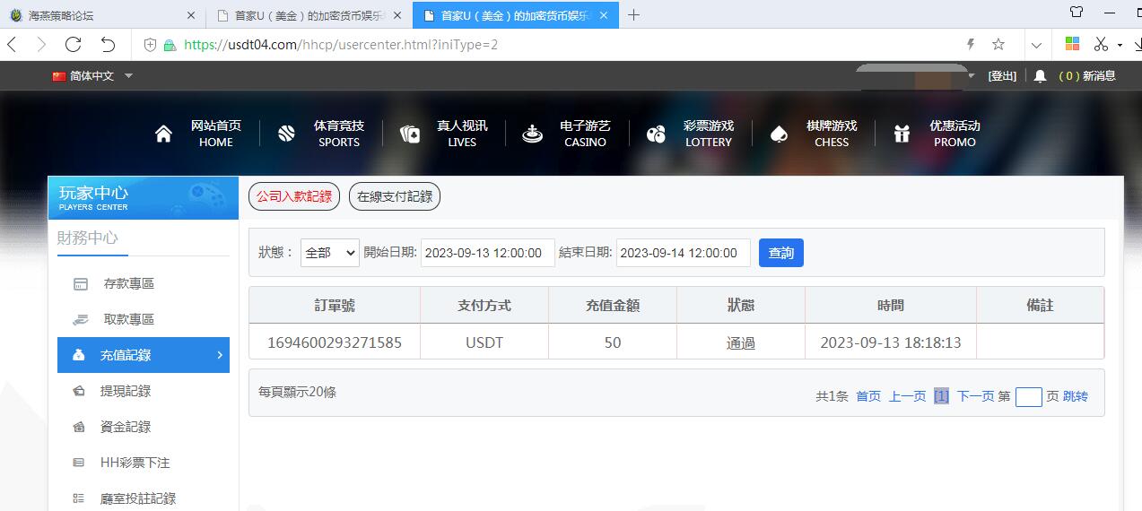Click the 開始日期 date input field
The image size is (1142, 511).
[487, 253]
